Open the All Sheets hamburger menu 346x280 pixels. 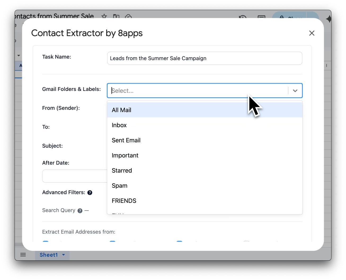[23, 255]
